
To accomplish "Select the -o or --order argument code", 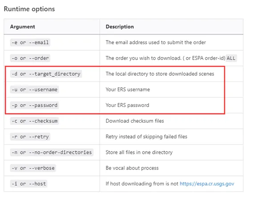I will click(x=29, y=58).
